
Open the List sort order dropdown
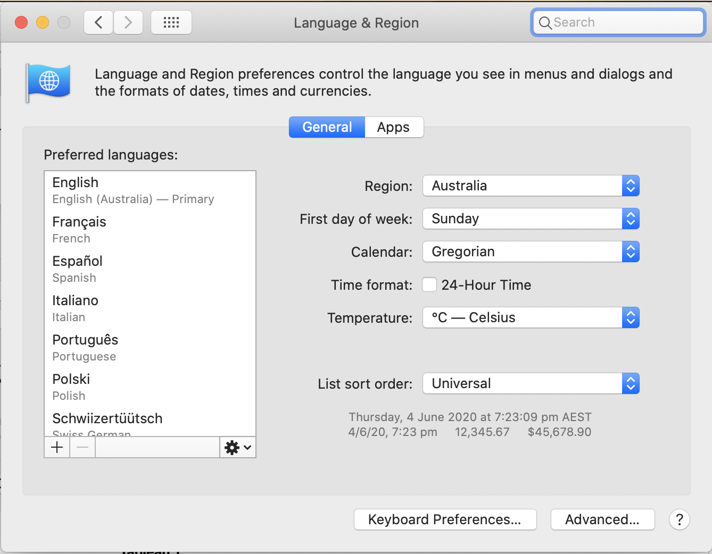click(x=531, y=383)
